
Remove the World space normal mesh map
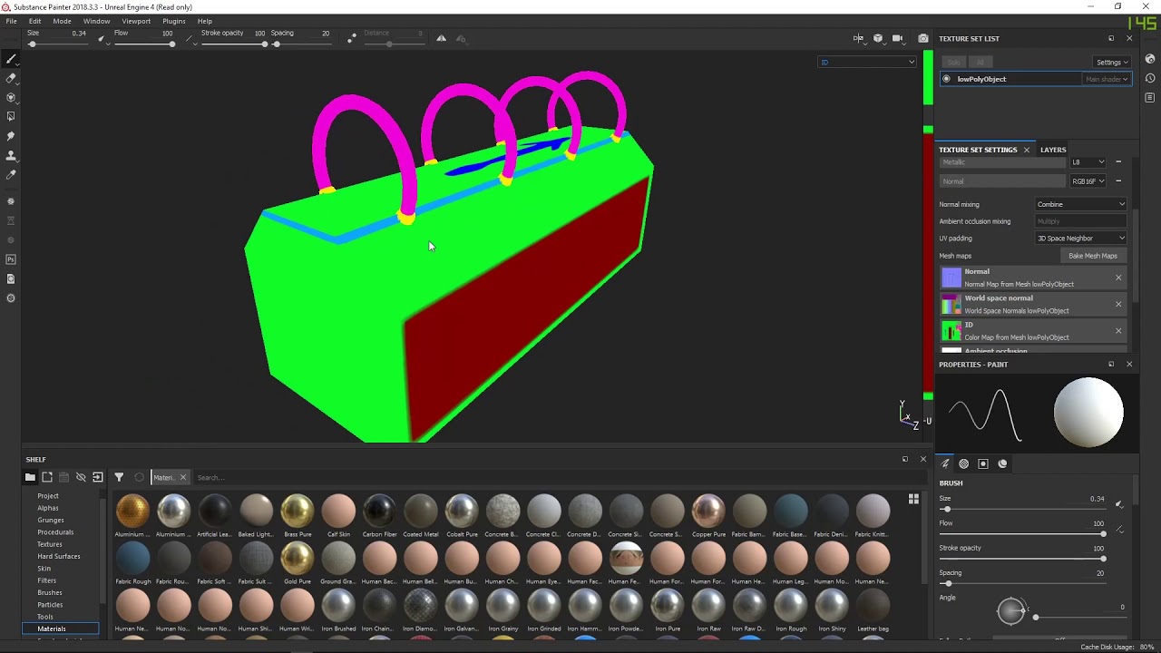click(1118, 304)
